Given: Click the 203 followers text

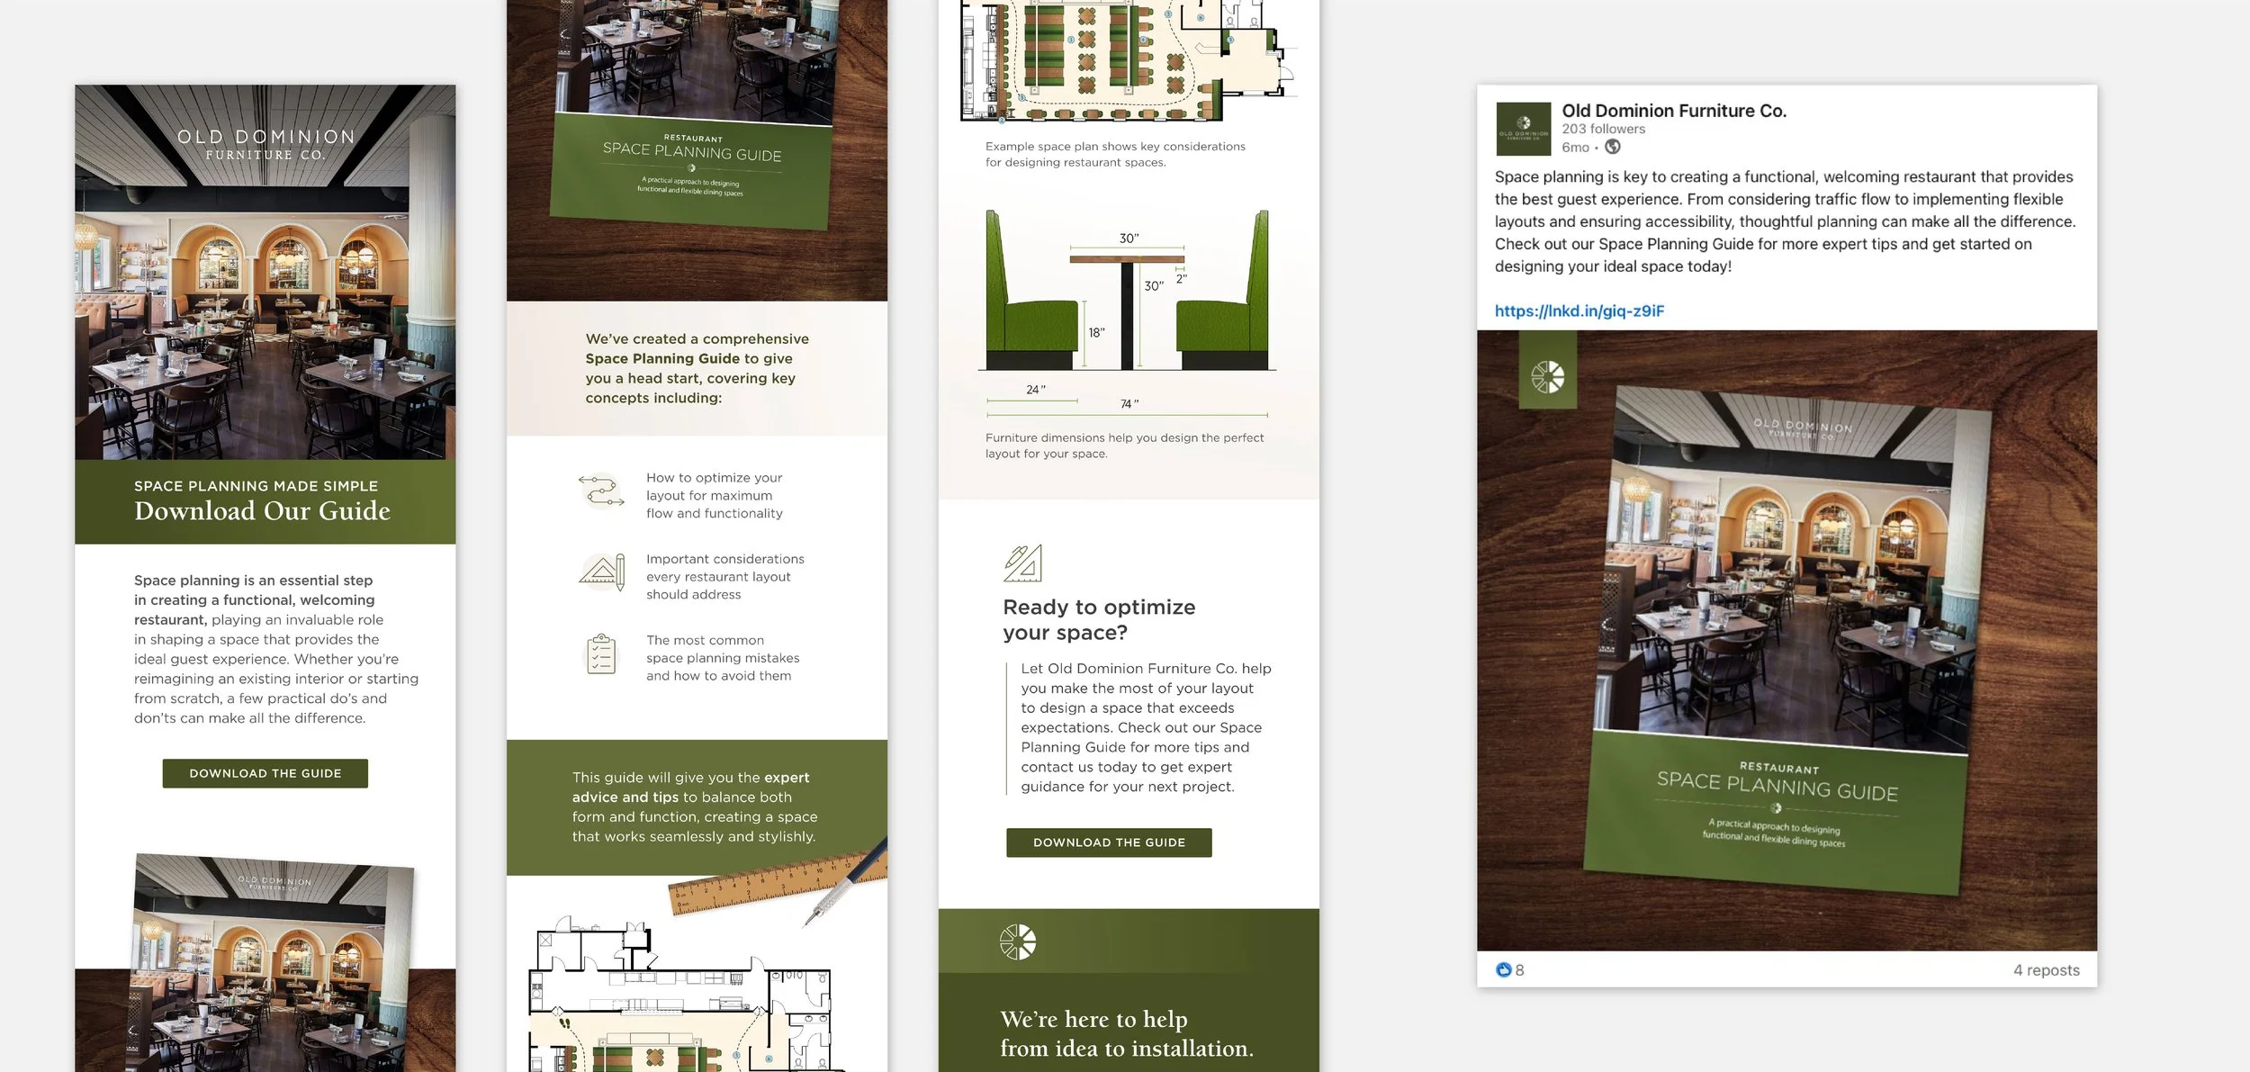Looking at the screenshot, I should (1603, 129).
